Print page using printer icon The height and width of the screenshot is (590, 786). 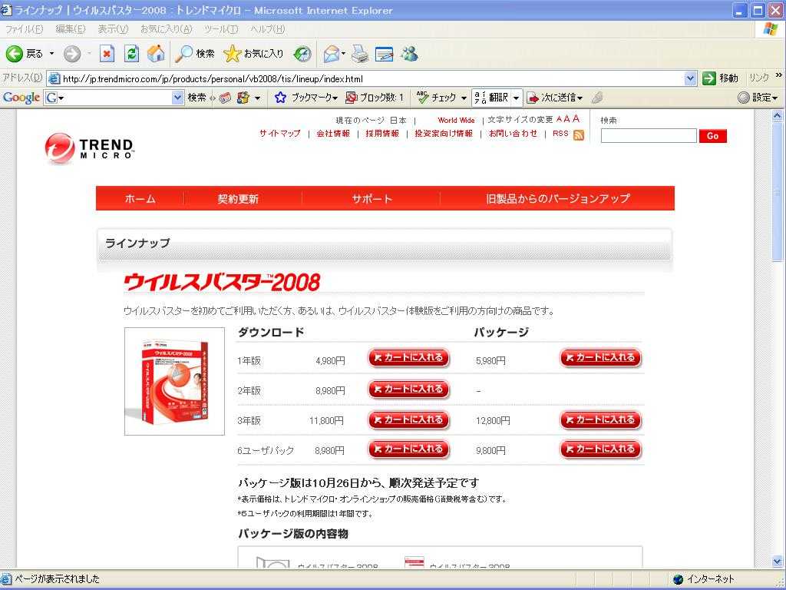coord(359,55)
